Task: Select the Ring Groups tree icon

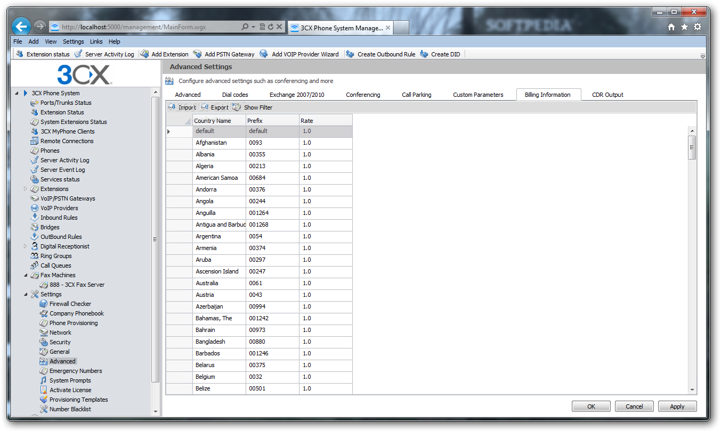Action: tap(35, 256)
